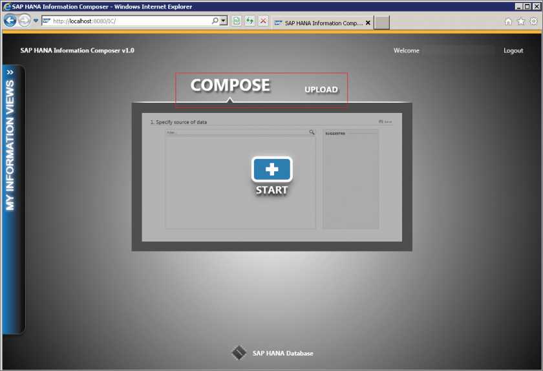Click the browser Back arrow button
The height and width of the screenshot is (371, 543).
click(10, 21)
